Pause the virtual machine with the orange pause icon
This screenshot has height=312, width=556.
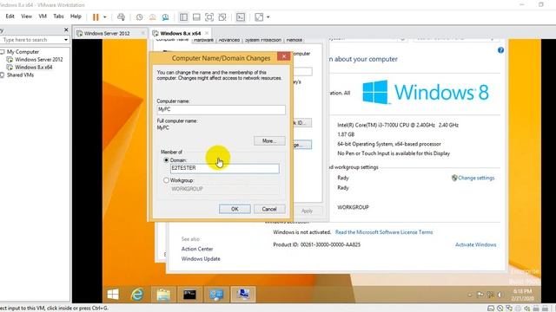96,17
